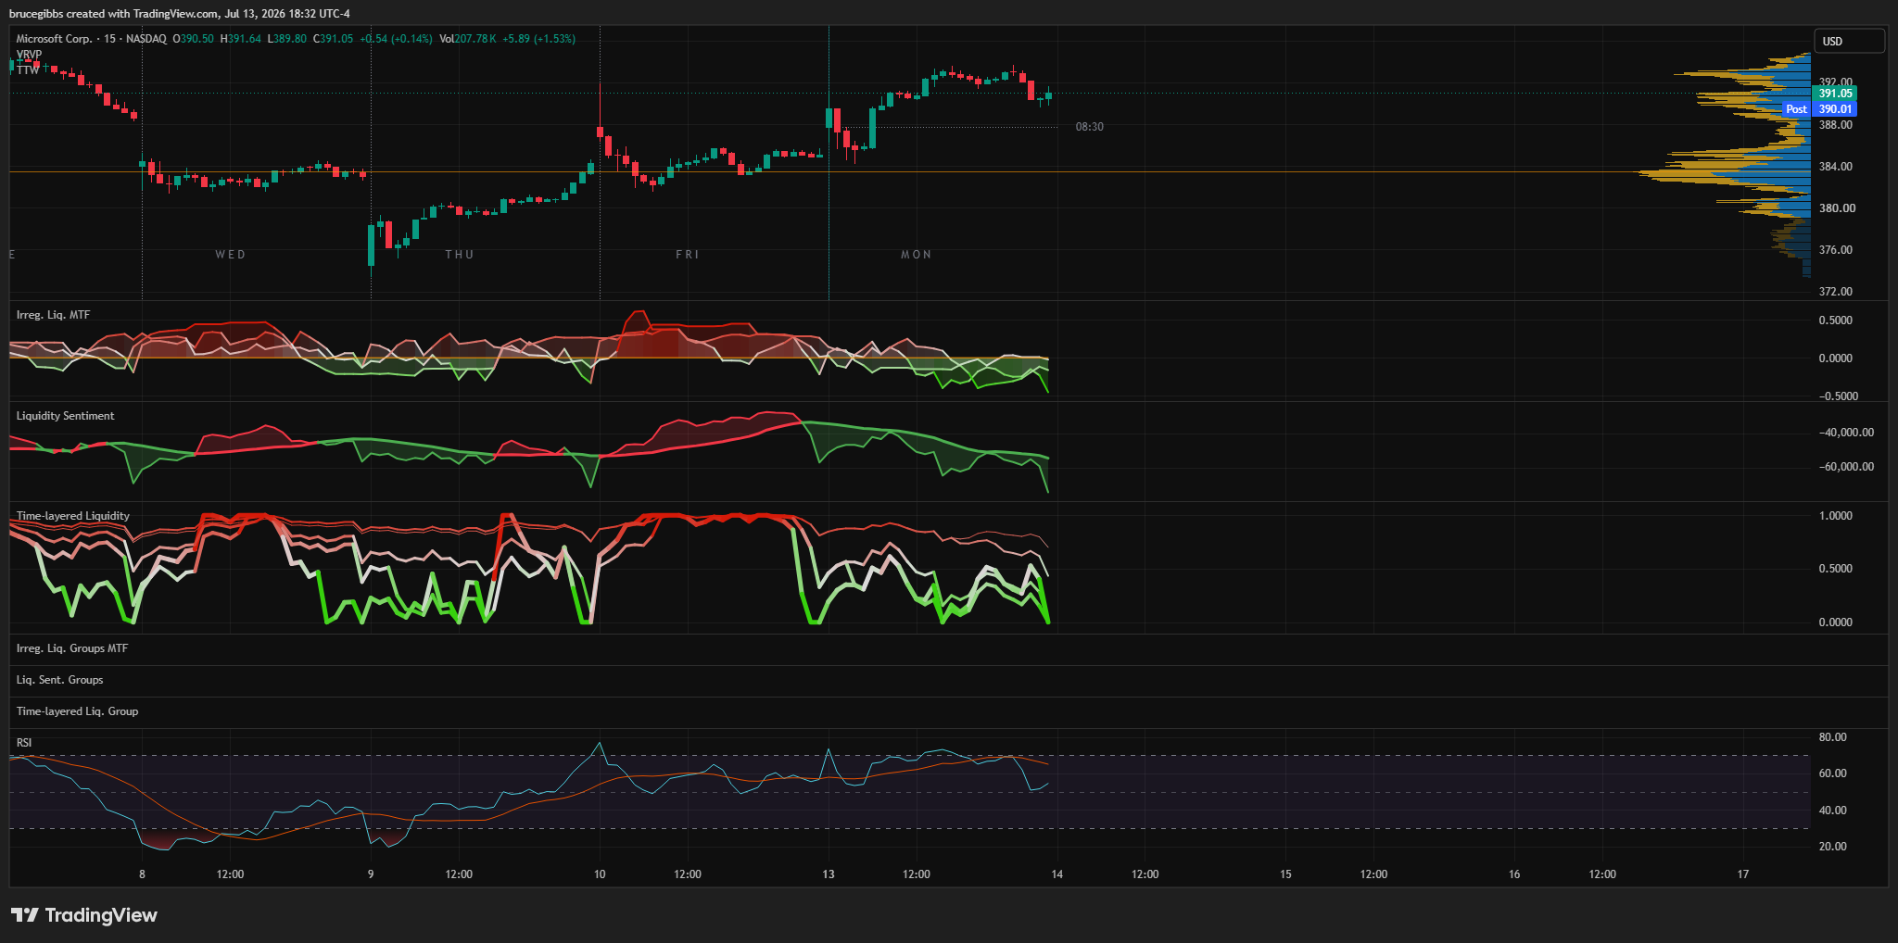This screenshot has width=1898, height=943.
Task: Click the −60,000.00 scale value
Action: (x=1846, y=467)
